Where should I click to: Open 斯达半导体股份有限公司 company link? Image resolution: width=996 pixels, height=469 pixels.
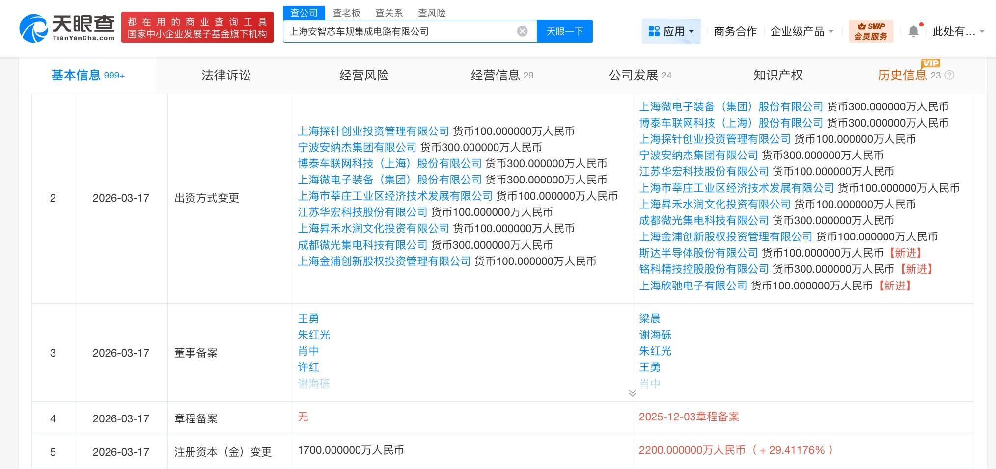tap(698, 253)
